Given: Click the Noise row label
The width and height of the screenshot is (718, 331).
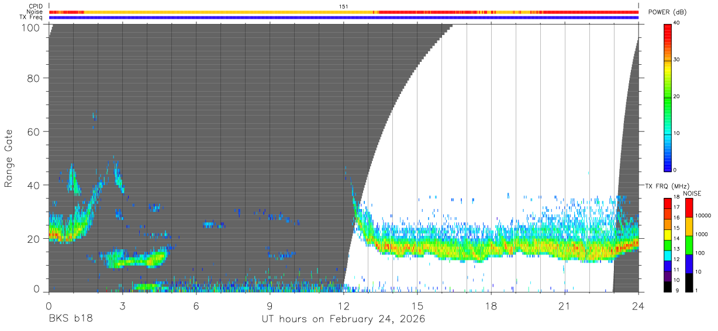Looking at the screenshot, I should 35,12.
